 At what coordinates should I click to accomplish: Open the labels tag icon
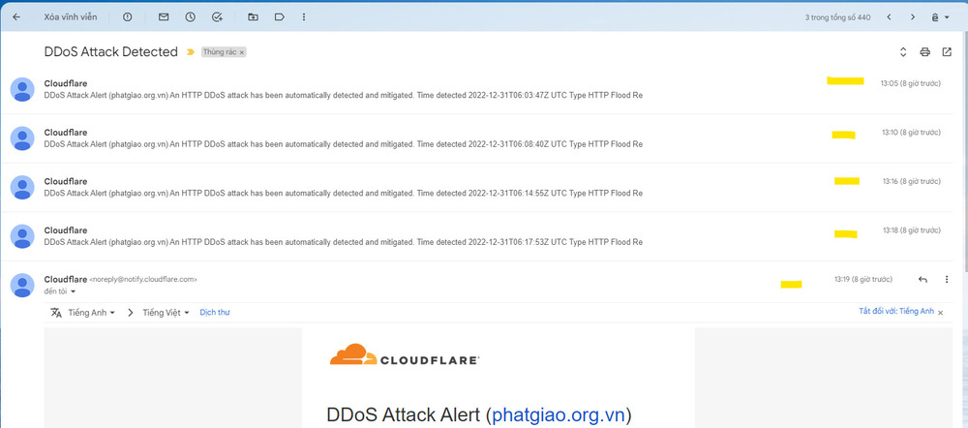point(279,17)
